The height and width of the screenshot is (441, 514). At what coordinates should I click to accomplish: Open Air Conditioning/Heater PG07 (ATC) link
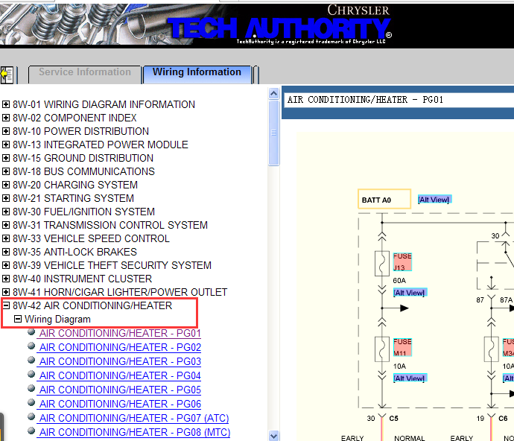pyautogui.click(x=134, y=418)
